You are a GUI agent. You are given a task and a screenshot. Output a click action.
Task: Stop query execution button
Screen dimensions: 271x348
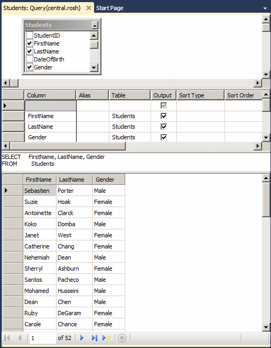click(122, 338)
